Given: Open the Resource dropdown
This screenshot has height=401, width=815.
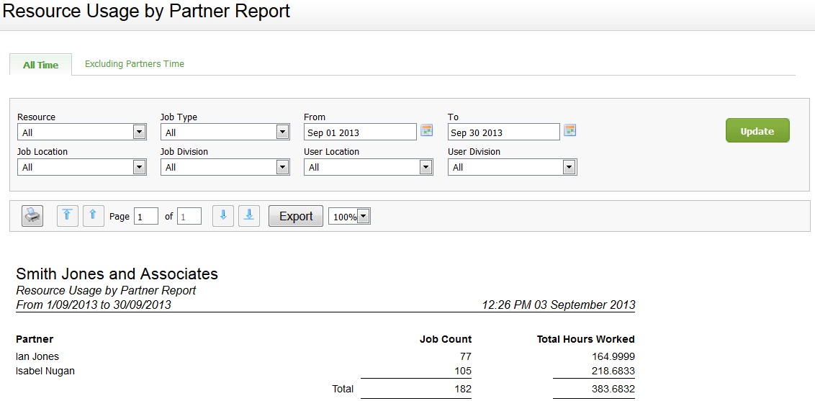Looking at the screenshot, I should click(81, 132).
